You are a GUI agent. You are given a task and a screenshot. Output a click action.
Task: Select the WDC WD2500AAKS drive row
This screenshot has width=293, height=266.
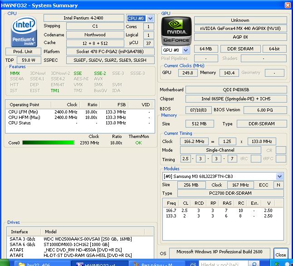pyautogui.click(x=80, y=239)
